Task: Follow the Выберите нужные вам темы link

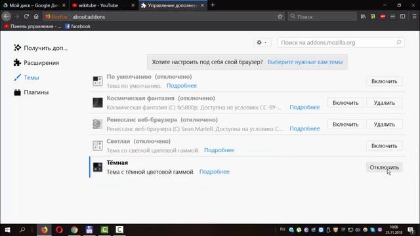Action: click(304, 62)
